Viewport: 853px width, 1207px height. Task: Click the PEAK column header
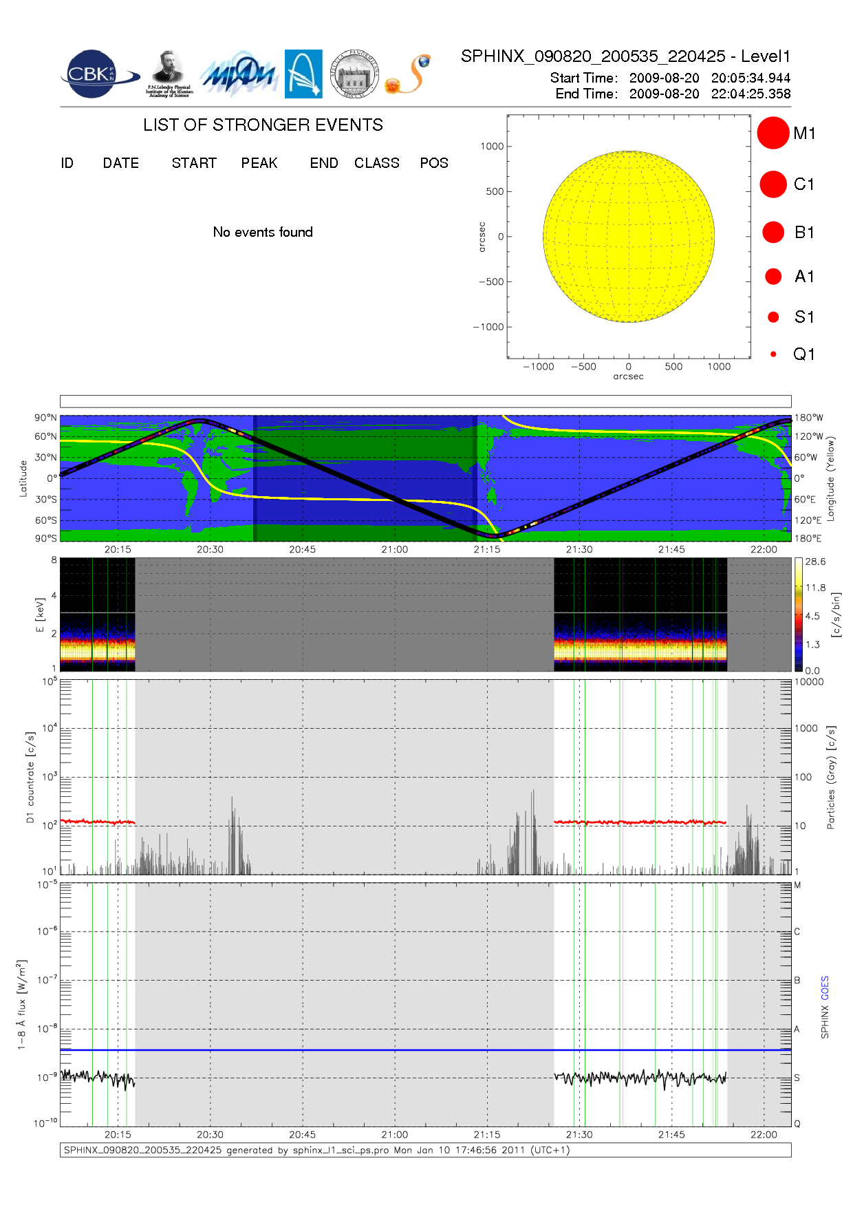pos(259,163)
